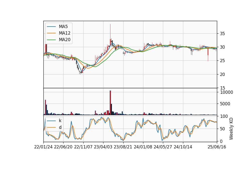Click the tallest volume bar near 10000
241x173 pixels.
(x=110, y=103)
